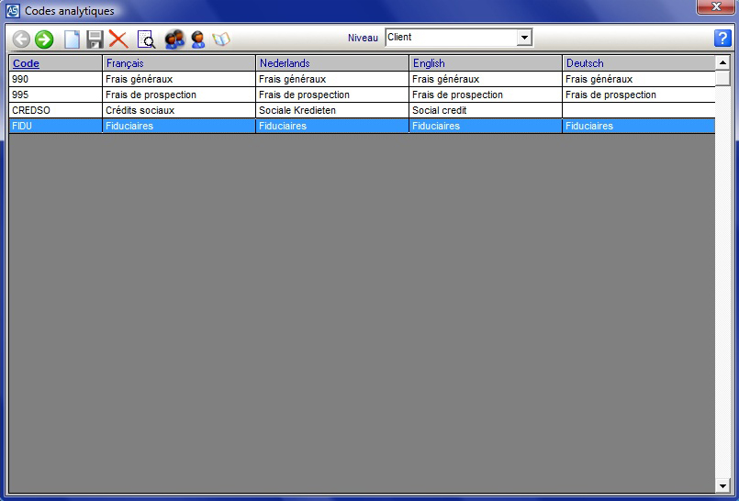
Task: Click the Sociale Kredieten cell
Action: coord(332,110)
